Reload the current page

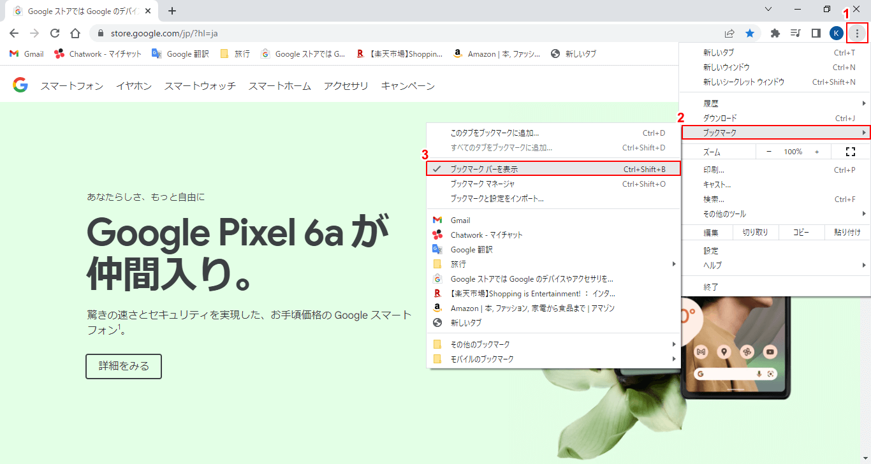click(55, 33)
